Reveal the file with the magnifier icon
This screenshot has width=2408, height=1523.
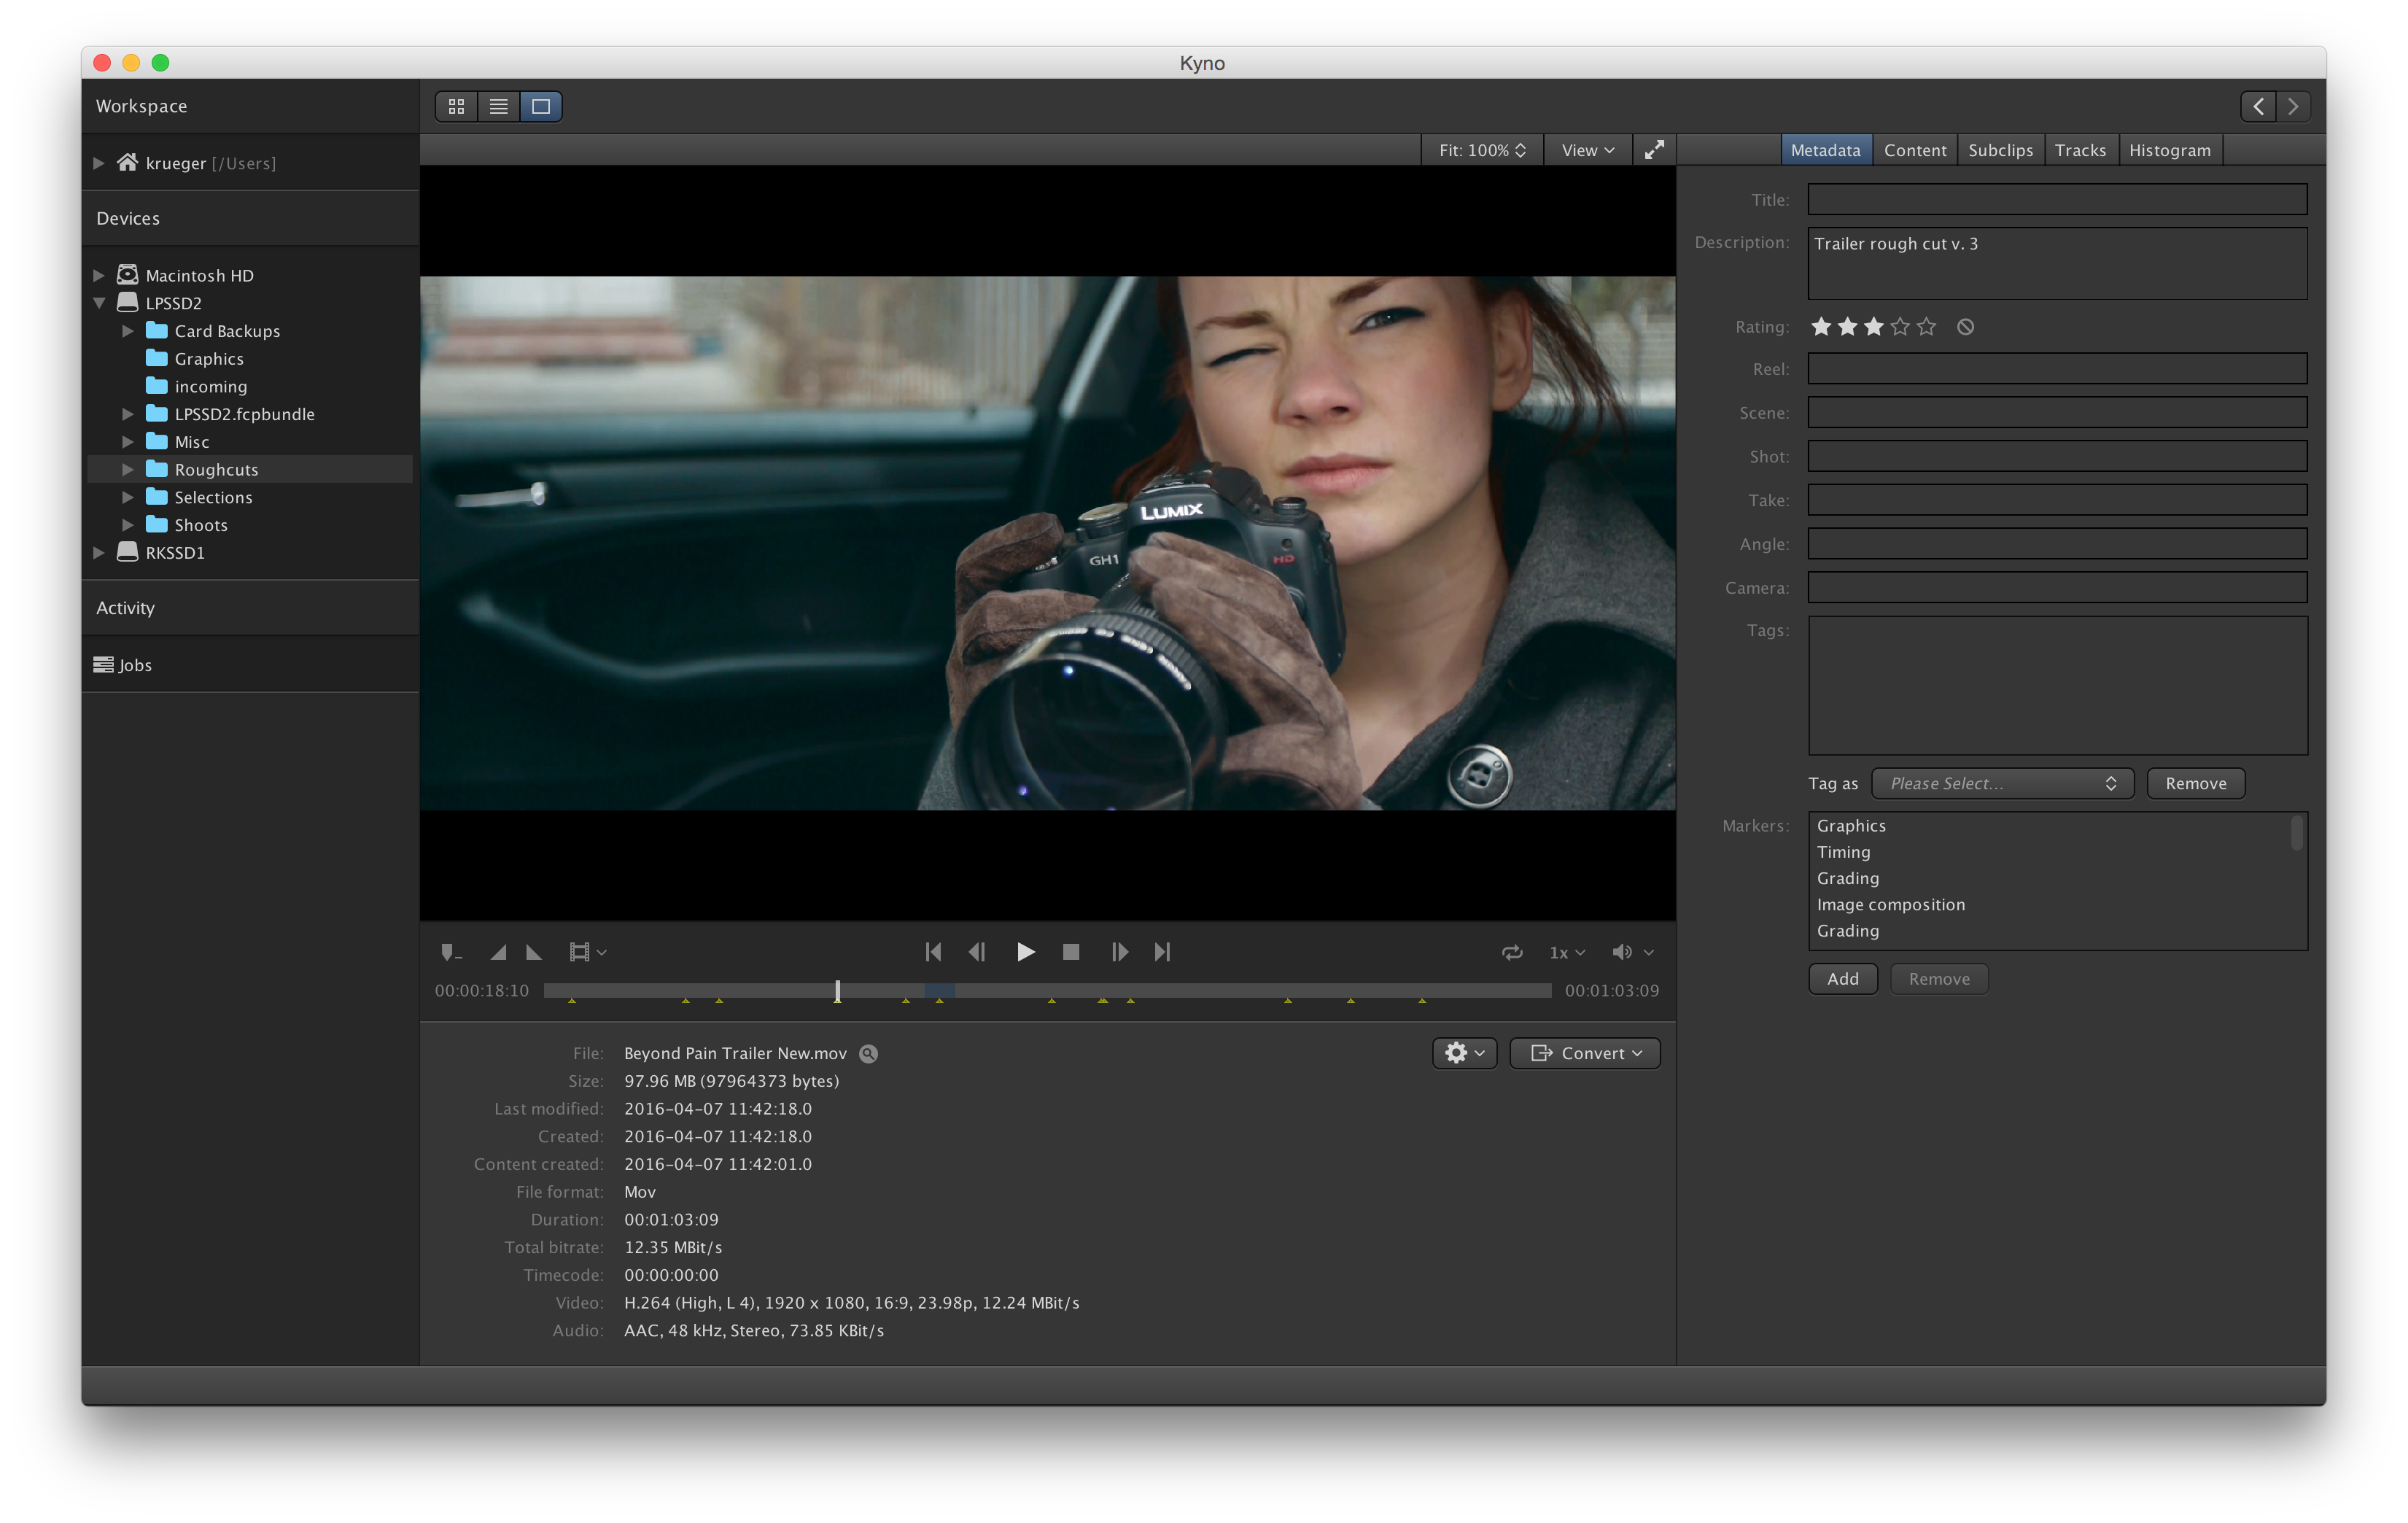(x=869, y=1053)
